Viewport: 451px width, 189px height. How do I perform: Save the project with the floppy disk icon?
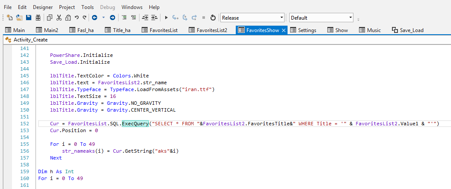[x=29, y=18]
